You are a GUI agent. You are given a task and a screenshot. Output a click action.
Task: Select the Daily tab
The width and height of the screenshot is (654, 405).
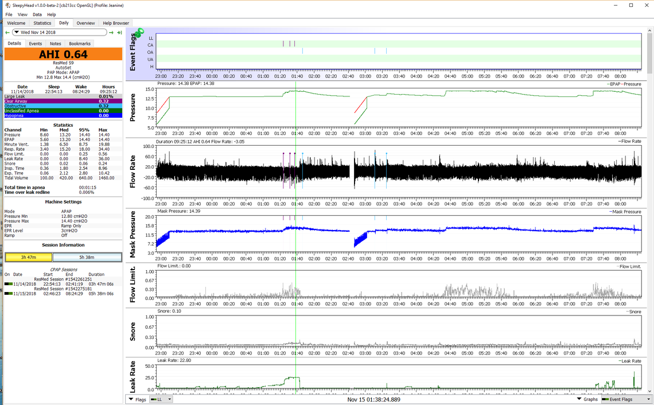(64, 23)
